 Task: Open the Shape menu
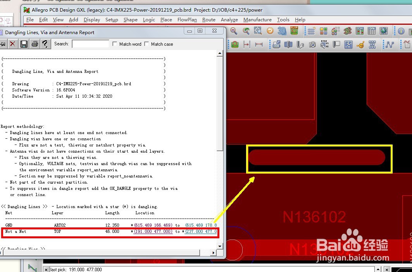click(x=131, y=20)
